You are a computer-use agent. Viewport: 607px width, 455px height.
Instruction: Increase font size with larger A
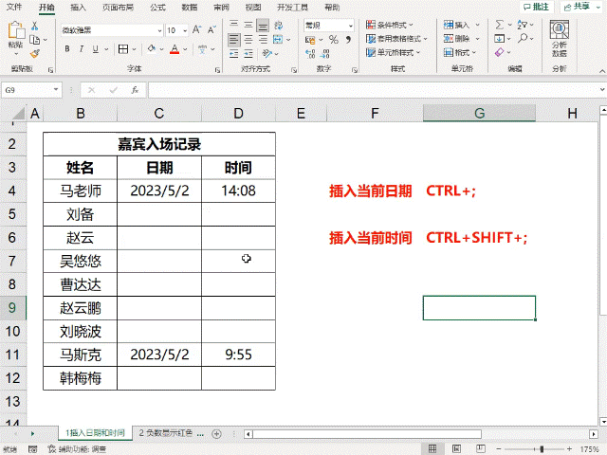196,29
